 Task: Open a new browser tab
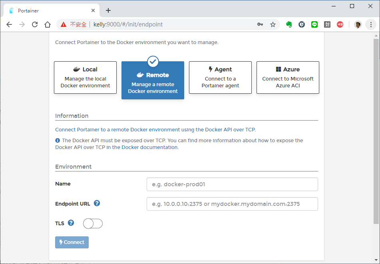[108, 10]
